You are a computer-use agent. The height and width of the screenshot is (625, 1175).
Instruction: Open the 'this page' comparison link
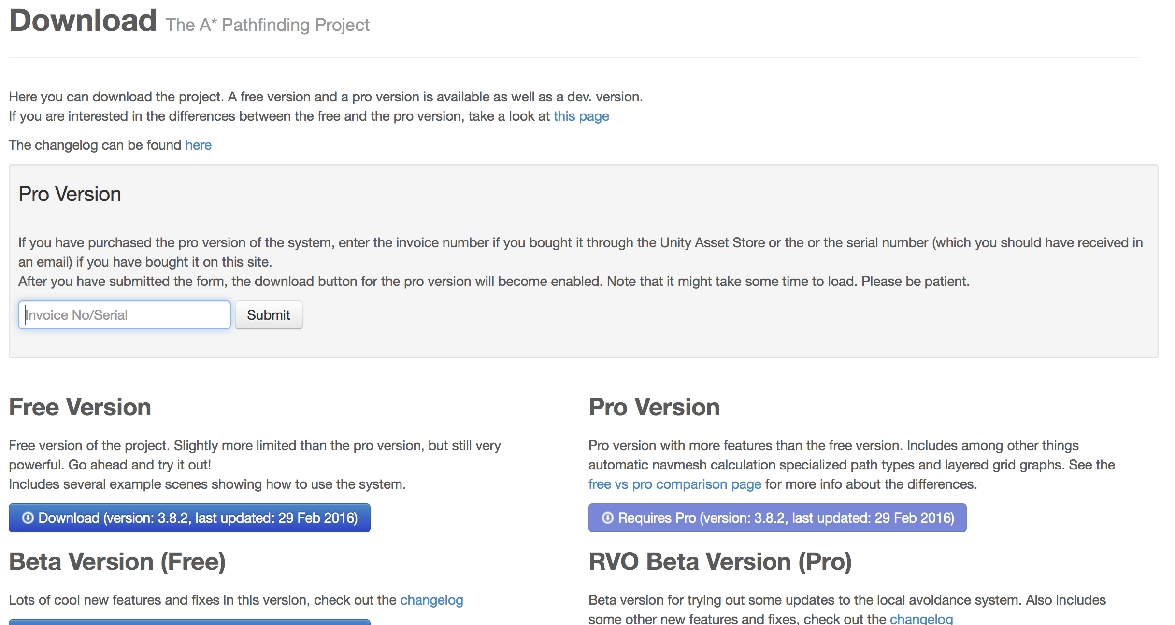[x=581, y=116]
